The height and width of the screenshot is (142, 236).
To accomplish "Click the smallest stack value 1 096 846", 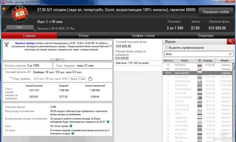I will click(95, 90).
